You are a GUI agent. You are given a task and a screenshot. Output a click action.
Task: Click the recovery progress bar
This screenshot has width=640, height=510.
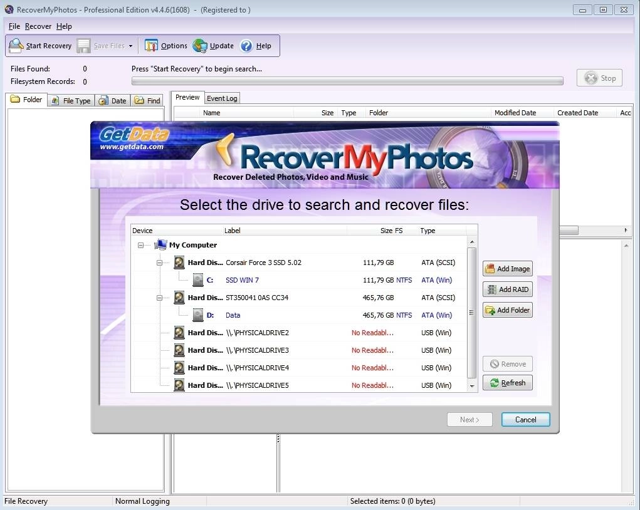click(347, 81)
